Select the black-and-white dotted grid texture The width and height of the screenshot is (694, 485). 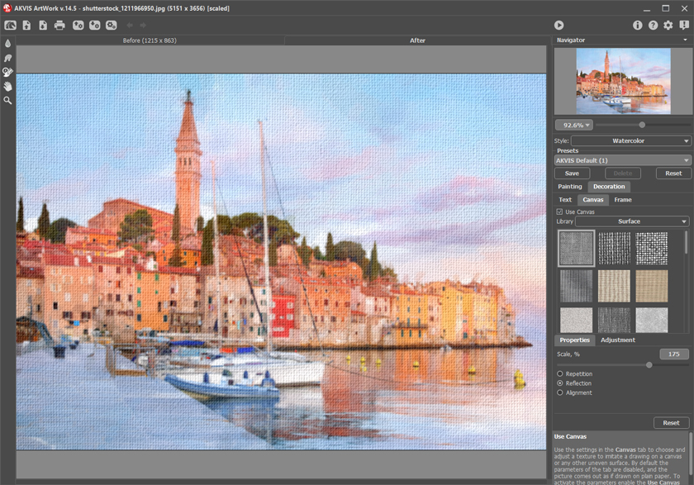click(652, 248)
